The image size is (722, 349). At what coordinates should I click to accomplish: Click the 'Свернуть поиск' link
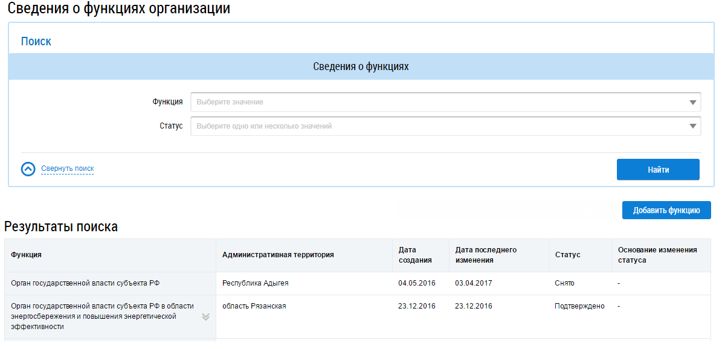(67, 168)
